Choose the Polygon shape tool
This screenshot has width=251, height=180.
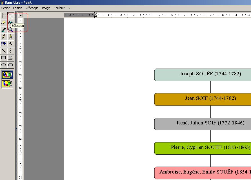pos(10,58)
